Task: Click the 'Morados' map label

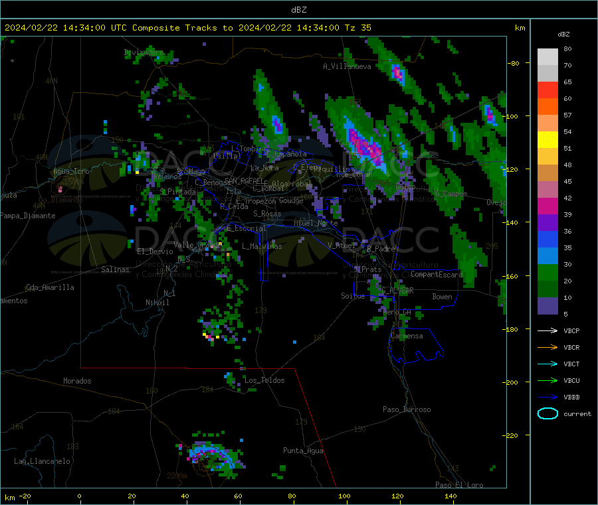Action: [x=77, y=381]
